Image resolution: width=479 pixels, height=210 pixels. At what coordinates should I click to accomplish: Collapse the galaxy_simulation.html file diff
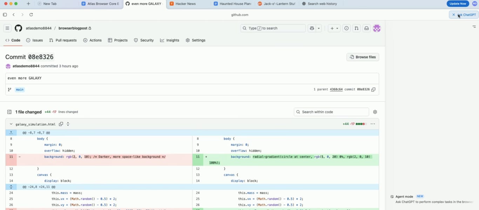pyautogui.click(x=11, y=124)
